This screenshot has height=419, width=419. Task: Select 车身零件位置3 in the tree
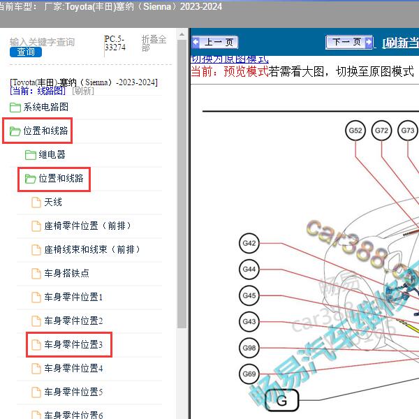[x=73, y=344]
